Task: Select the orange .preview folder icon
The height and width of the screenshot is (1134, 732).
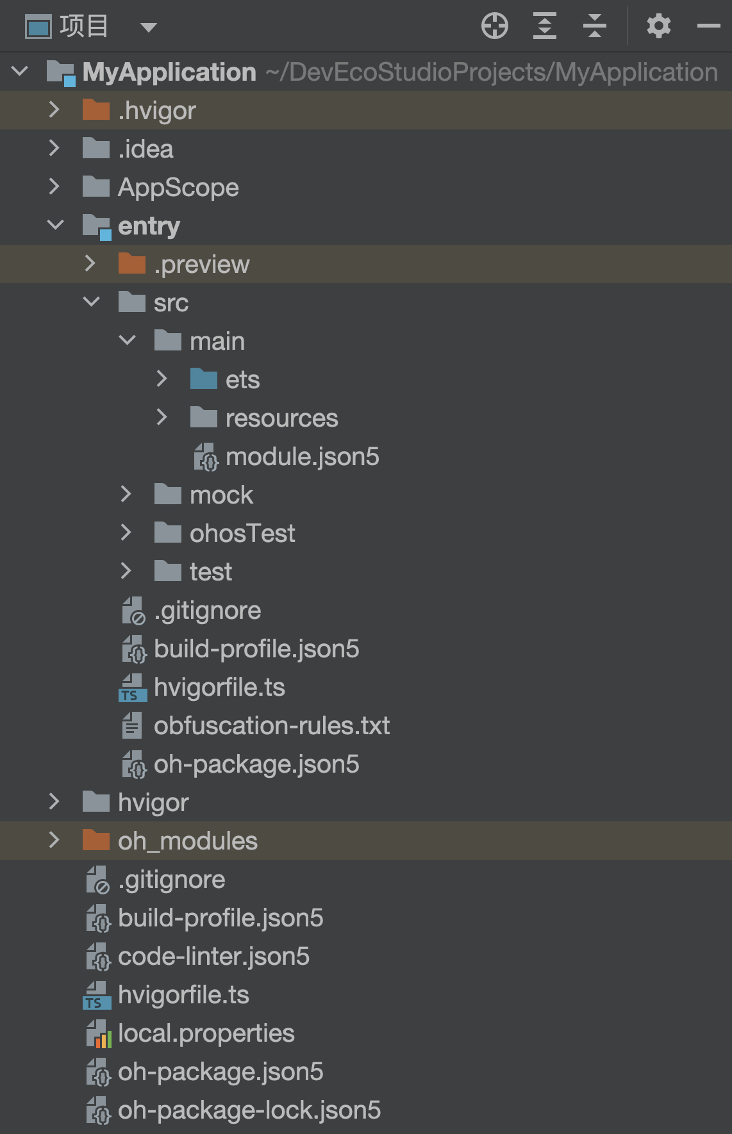Action: [132, 263]
